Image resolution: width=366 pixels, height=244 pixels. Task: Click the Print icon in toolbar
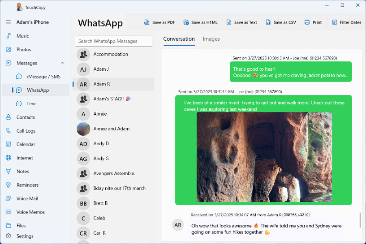click(x=307, y=22)
